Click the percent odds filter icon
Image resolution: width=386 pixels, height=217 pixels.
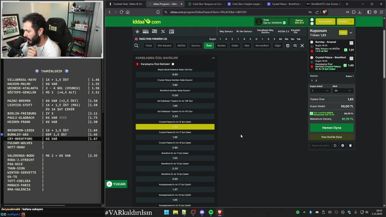[163, 31]
